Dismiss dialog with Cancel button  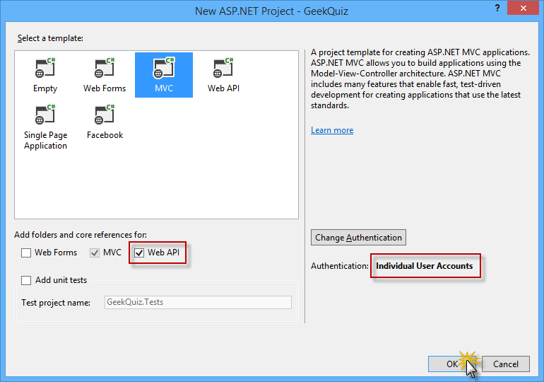[505, 364]
